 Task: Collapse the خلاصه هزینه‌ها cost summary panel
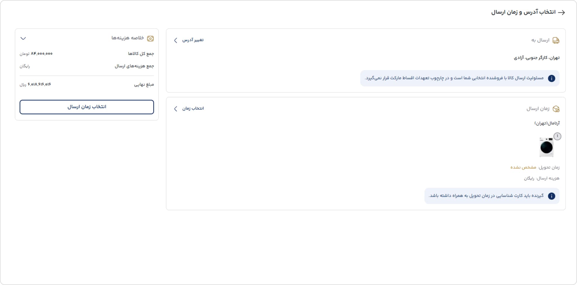(x=23, y=38)
